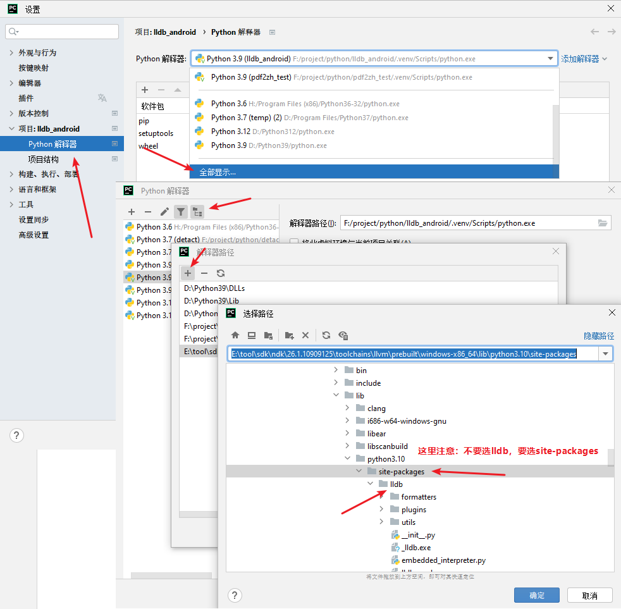Show interpreter paths tree icon
The image size is (621, 609).
click(197, 212)
